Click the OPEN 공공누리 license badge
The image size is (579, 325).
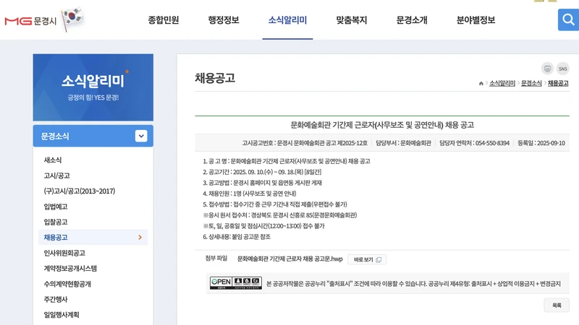pos(236,283)
